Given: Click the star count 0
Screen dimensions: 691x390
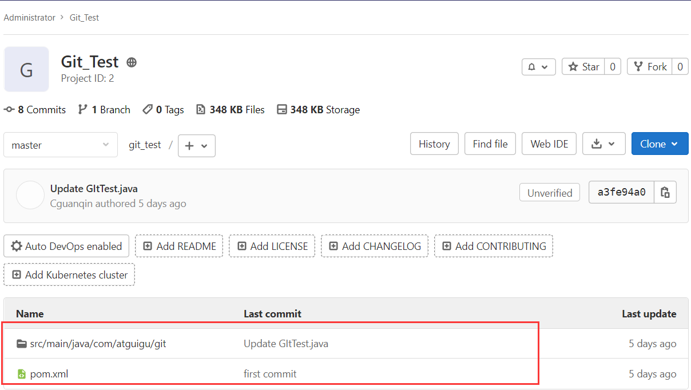Looking at the screenshot, I should [x=612, y=67].
